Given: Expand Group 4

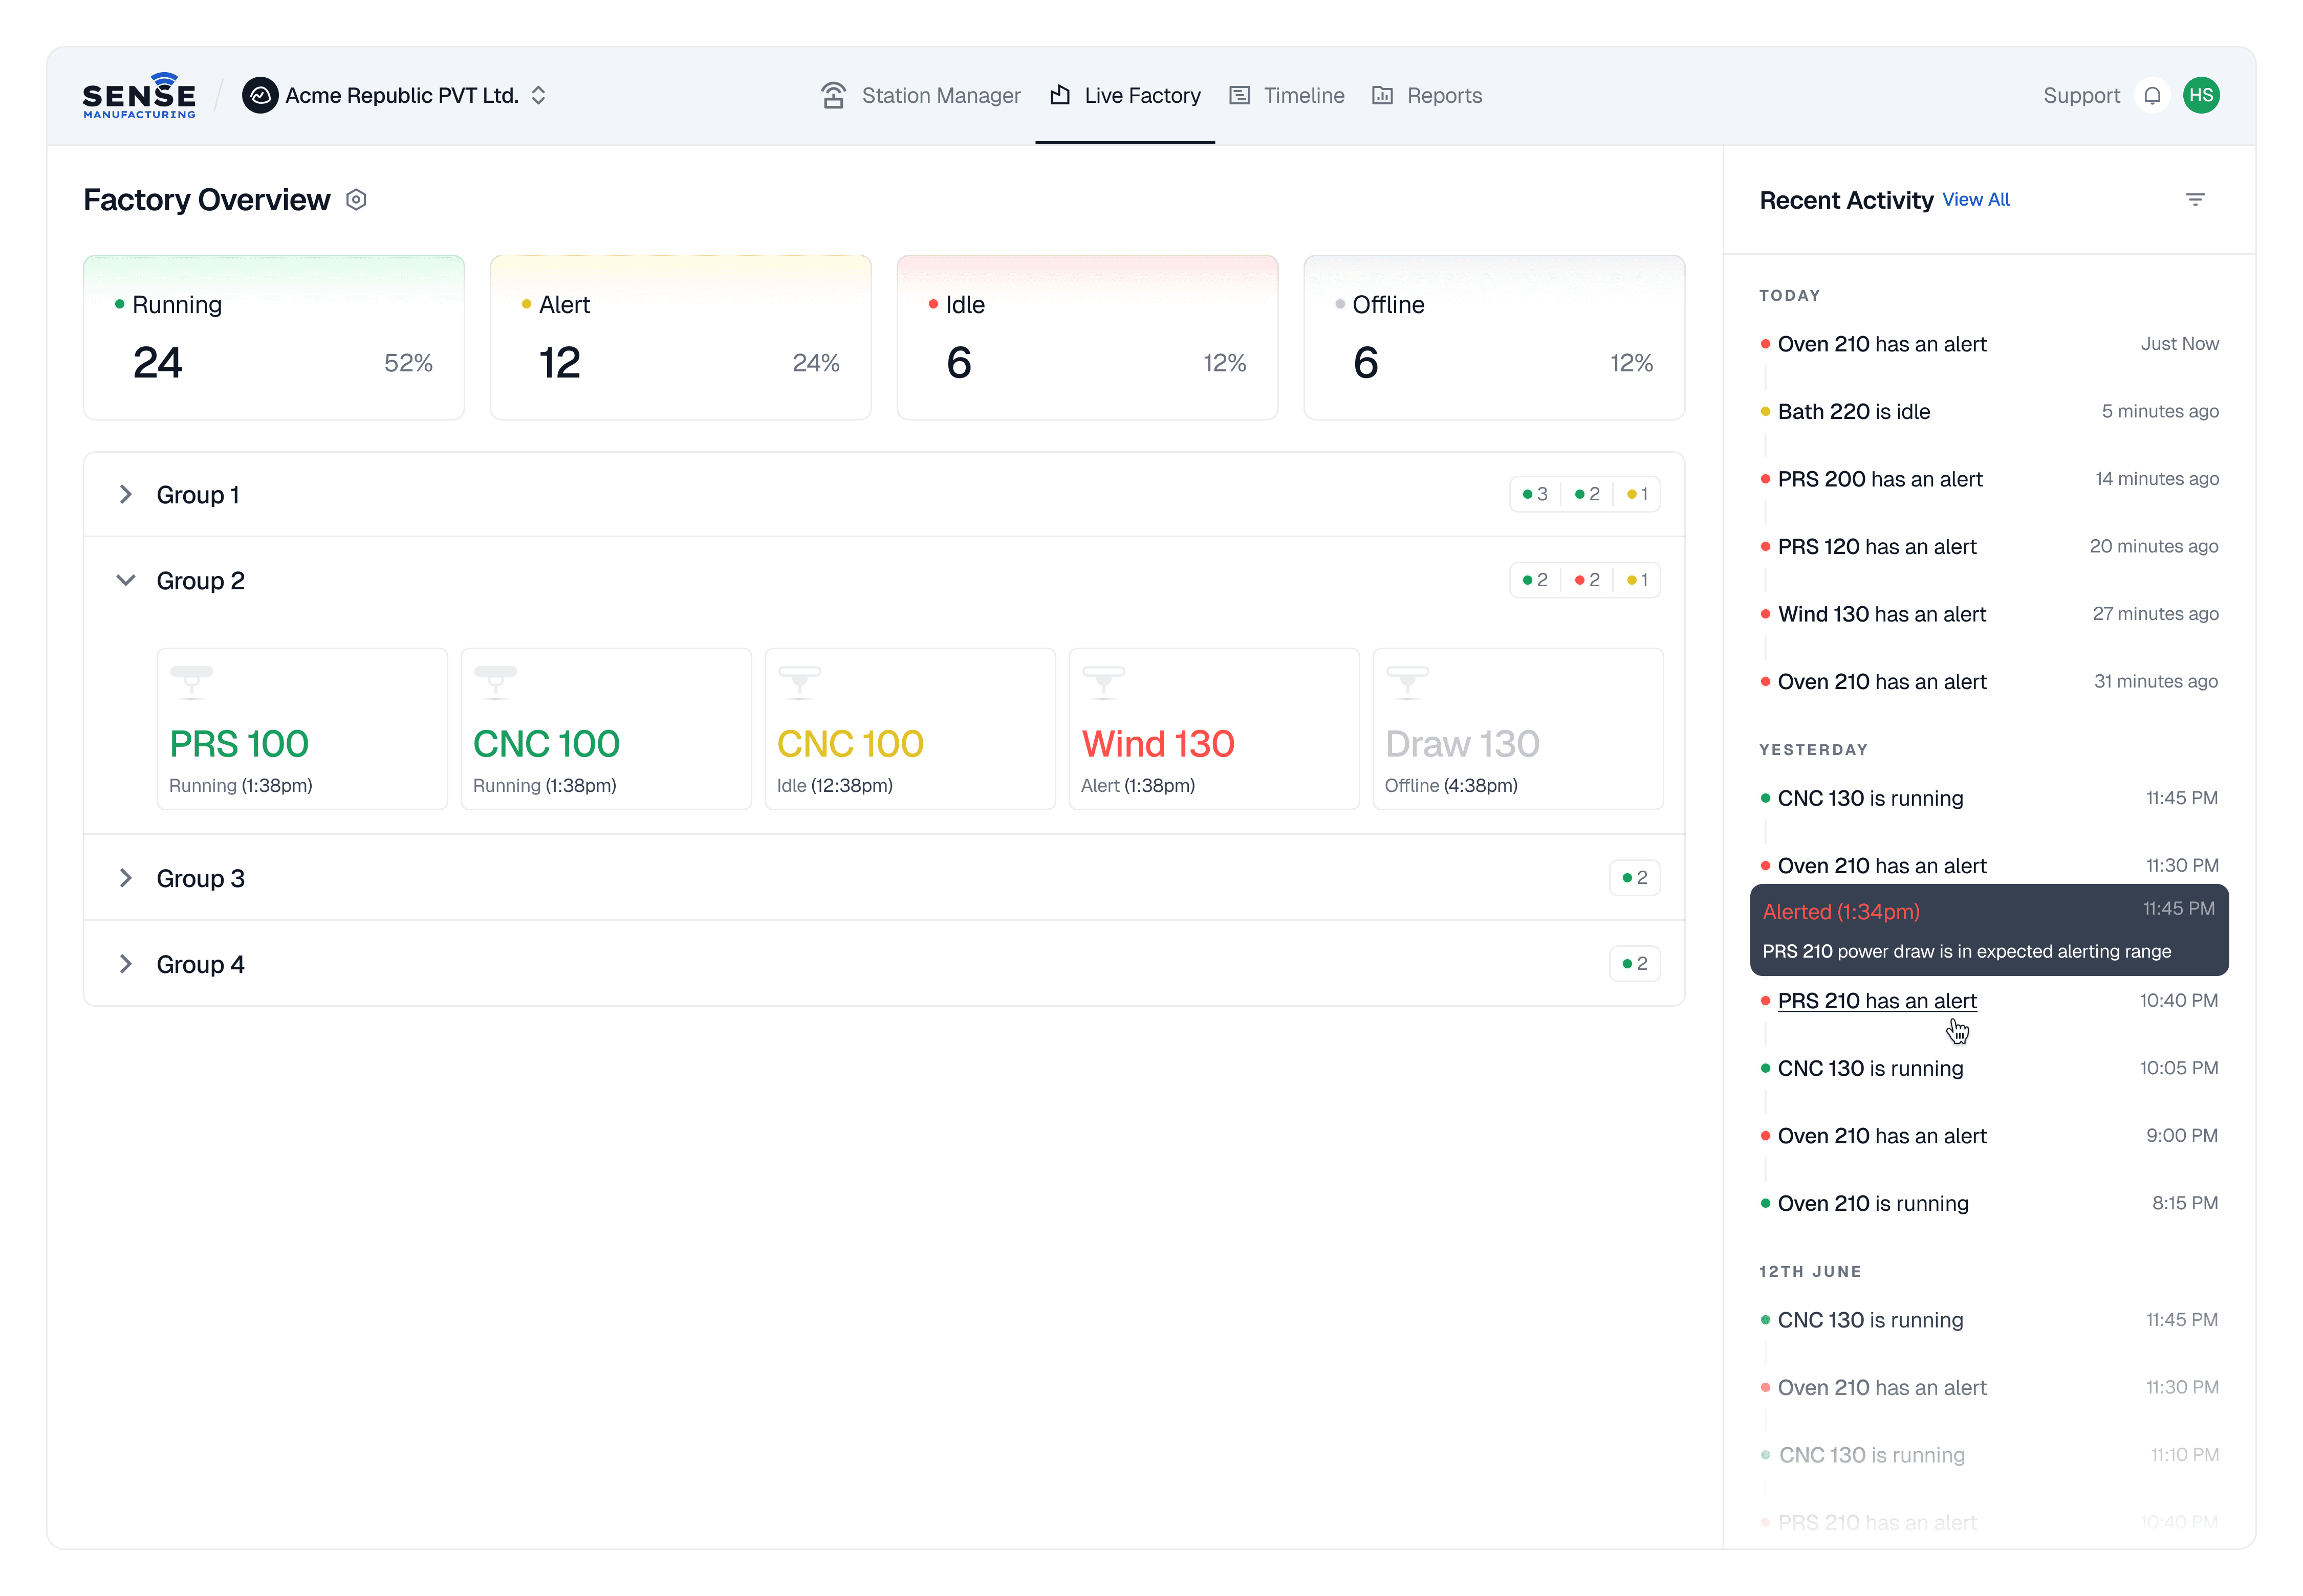Looking at the screenshot, I should pyautogui.click(x=126, y=964).
